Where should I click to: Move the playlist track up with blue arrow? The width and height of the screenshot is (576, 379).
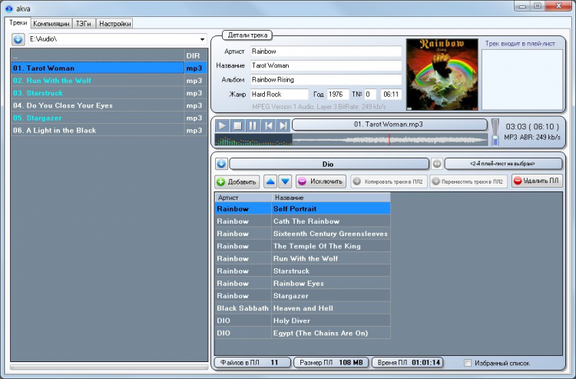[270, 181]
